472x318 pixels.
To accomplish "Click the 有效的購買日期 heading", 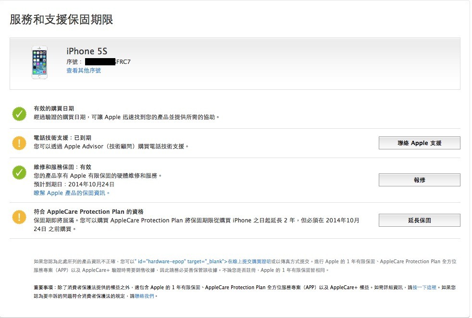I will coord(54,108).
